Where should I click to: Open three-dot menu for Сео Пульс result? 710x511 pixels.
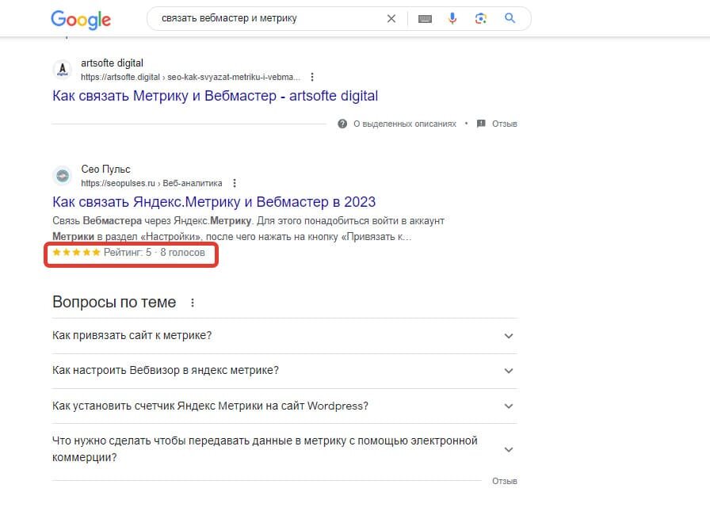[x=235, y=183]
